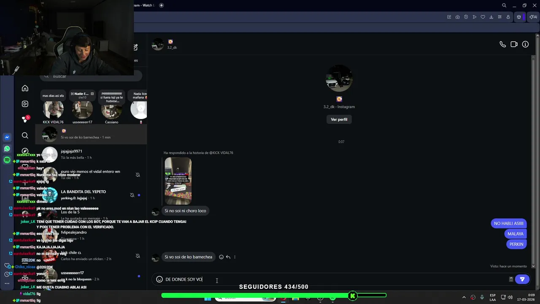Image resolution: width=540 pixels, height=304 pixels.
Task: Focus the Buscar search field
Action: (91, 76)
